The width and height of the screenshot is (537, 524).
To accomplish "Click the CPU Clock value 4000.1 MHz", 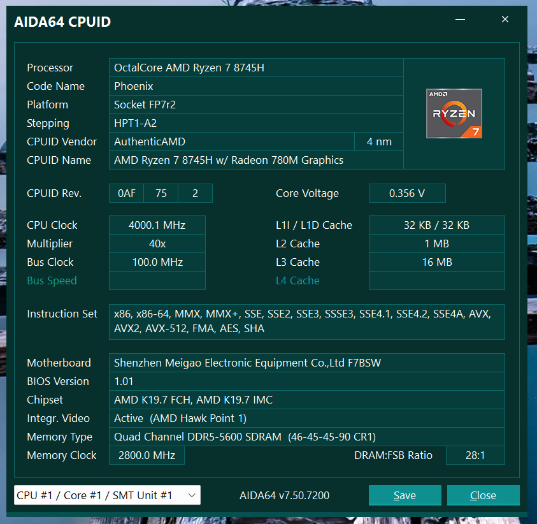I will [157, 225].
